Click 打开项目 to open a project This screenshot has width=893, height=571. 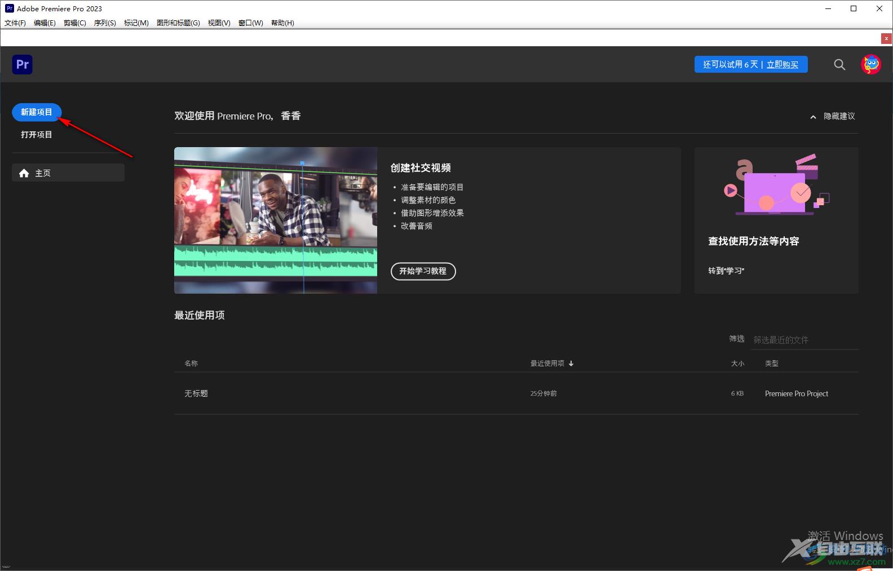tap(37, 135)
